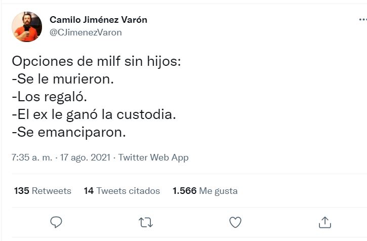Click the line 'Opciones de milf sin hijos:'
Image resolution: width=367 pixels, height=241 pixels.
click(x=95, y=62)
